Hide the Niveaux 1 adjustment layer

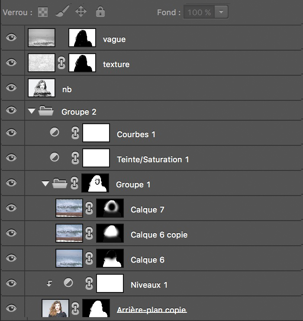11,283
